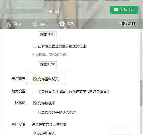Uncheck 允许匿名聊天 checkbox
The image size is (143, 135).
[35, 79]
